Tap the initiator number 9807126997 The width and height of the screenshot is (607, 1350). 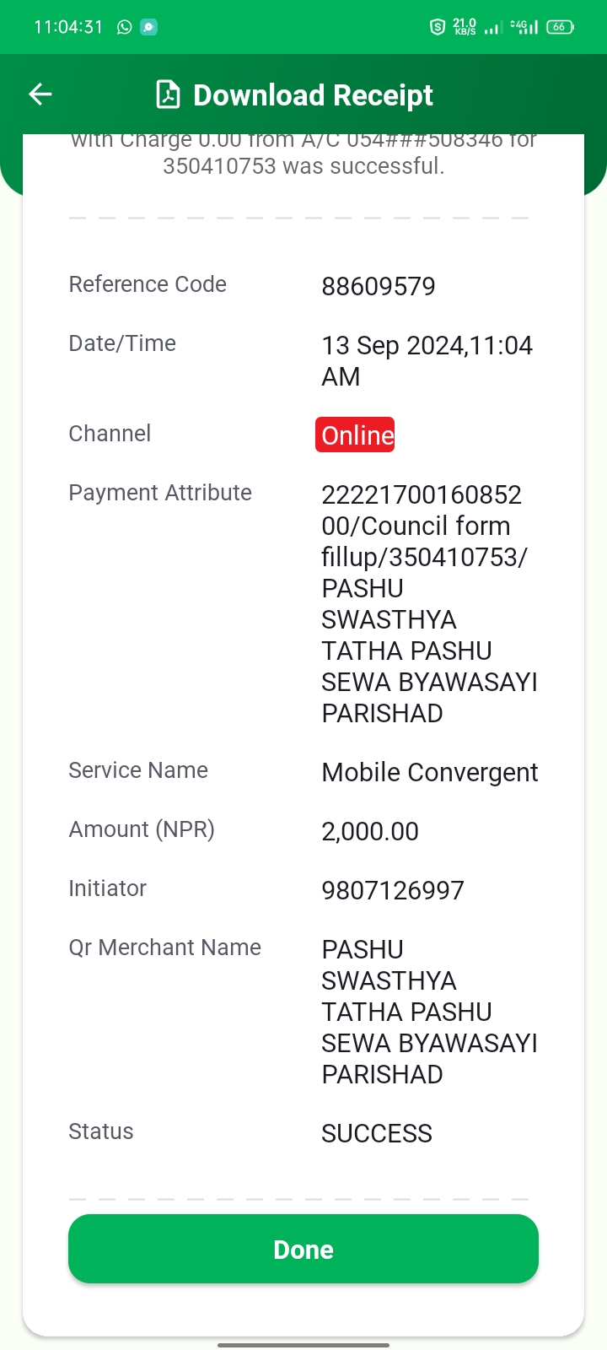393,890
